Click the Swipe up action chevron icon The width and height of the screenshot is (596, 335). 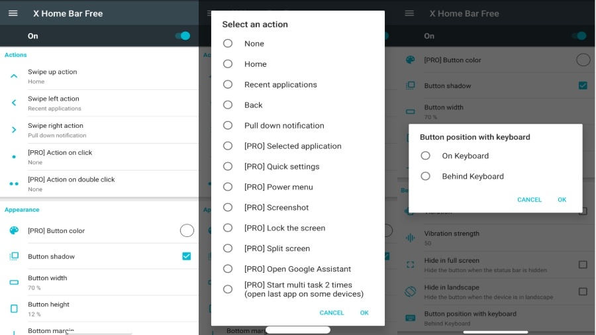pos(14,76)
